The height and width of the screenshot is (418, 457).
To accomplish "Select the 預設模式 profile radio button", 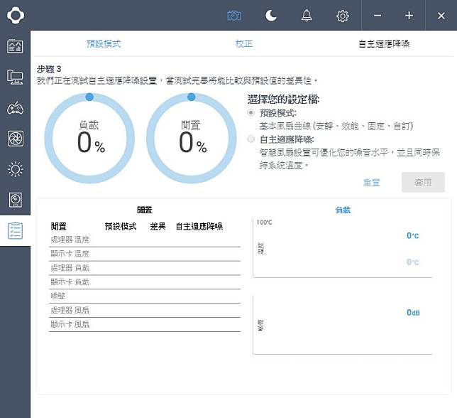I will (251, 113).
